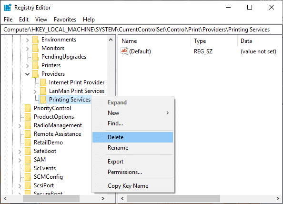Screen dimensions: 283x204
Task: Click the Data column header
Action: pyautogui.click(x=260, y=41)
